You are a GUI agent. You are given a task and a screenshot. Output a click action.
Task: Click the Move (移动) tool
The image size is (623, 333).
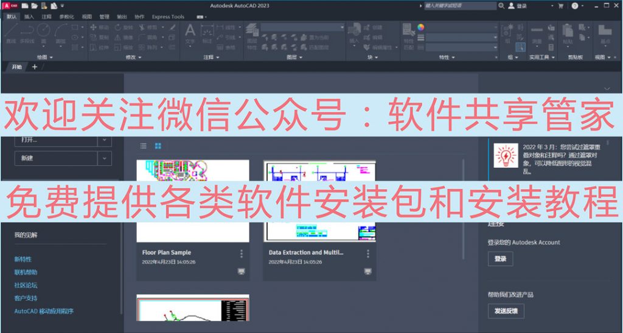(x=99, y=27)
